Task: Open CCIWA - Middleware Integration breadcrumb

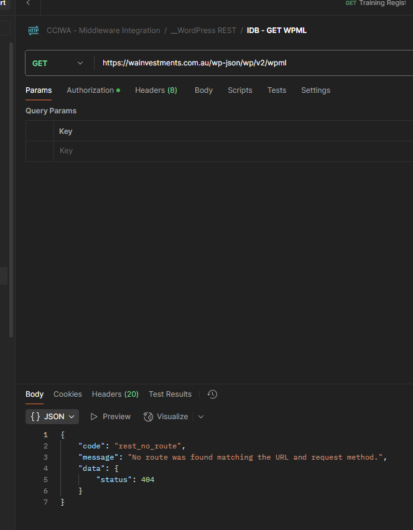Action: coord(103,31)
